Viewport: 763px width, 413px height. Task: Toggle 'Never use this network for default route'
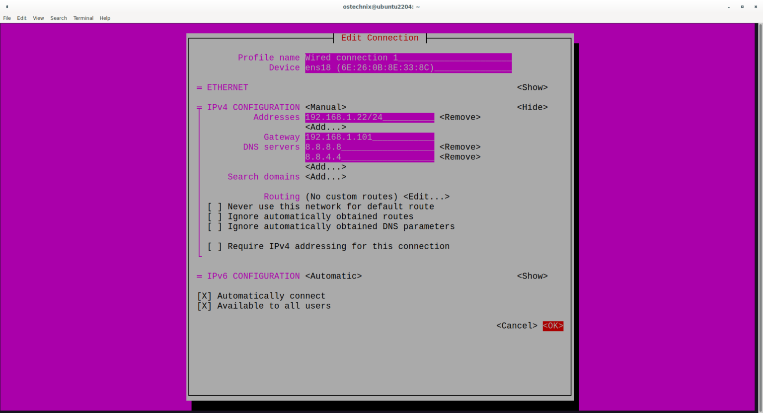215,206
